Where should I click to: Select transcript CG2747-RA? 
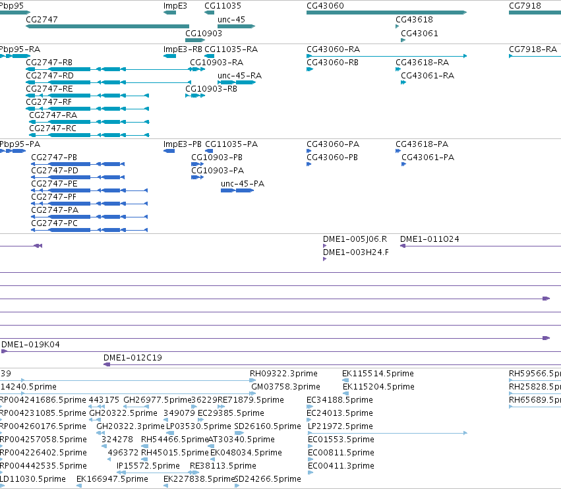[53, 115]
